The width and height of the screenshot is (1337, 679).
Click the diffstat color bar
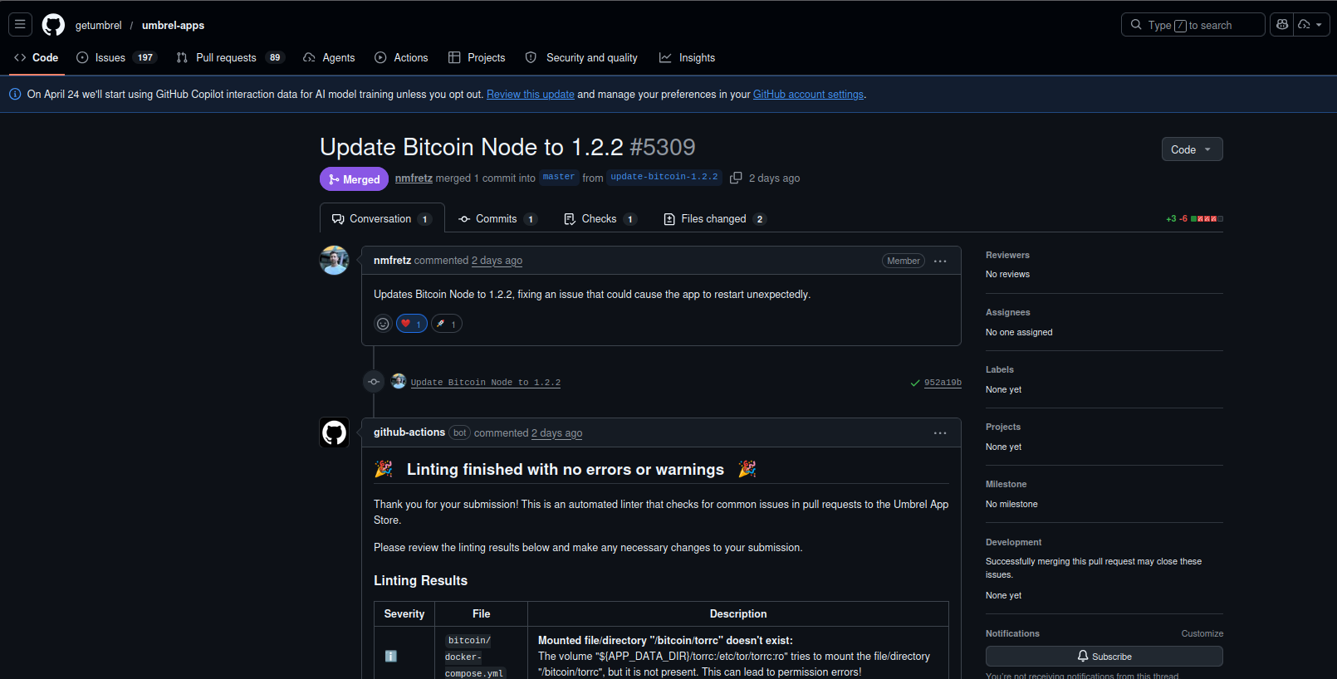[1207, 219]
